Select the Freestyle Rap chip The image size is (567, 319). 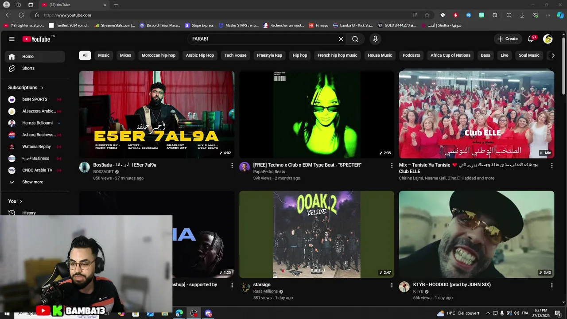coord(269,55)
